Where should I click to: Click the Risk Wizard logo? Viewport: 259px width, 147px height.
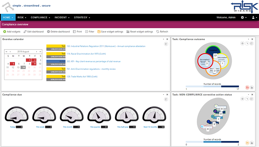(x=244, y=7)
